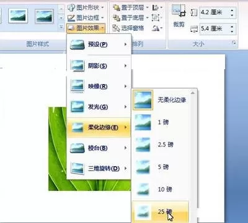Open the 棱台(B) bevel submenu
This screenshot has height=223, width=248.
[99, 148]
